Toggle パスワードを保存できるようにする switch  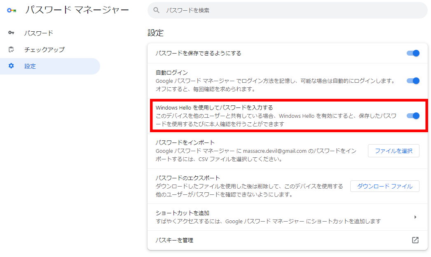tap(413, 53)
